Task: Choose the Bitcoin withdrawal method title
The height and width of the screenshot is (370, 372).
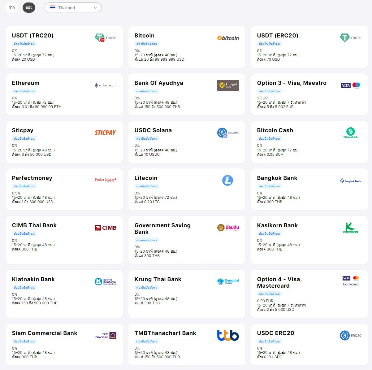Action: 145,36
